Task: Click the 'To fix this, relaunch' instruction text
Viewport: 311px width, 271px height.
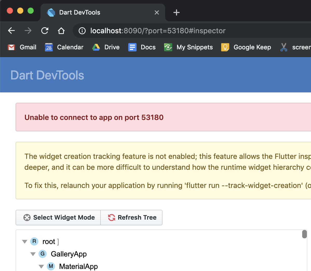Action: (x=168, y=186)
